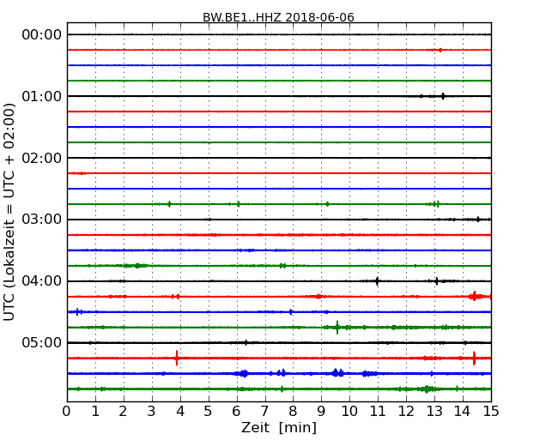This screenshot has height=446, width=558.
Task: Click the black spike near minute 14.5 on 03:00 trace
Action: 478,219
